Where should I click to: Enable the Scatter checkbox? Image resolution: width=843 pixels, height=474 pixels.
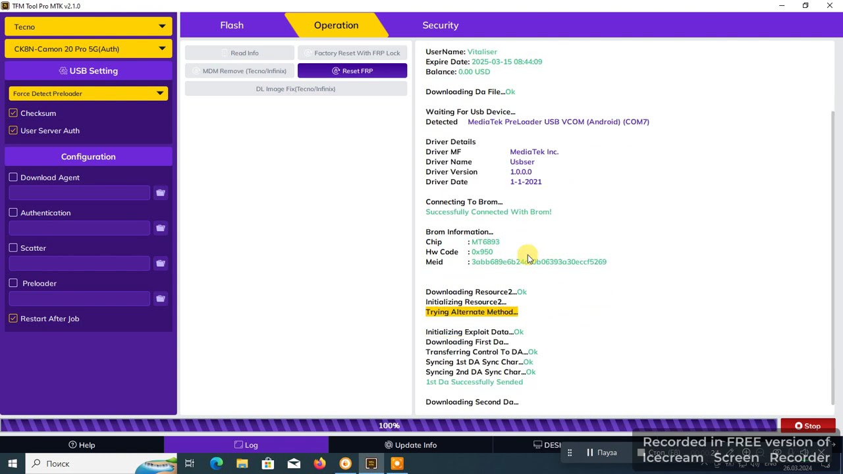(13, 248)
